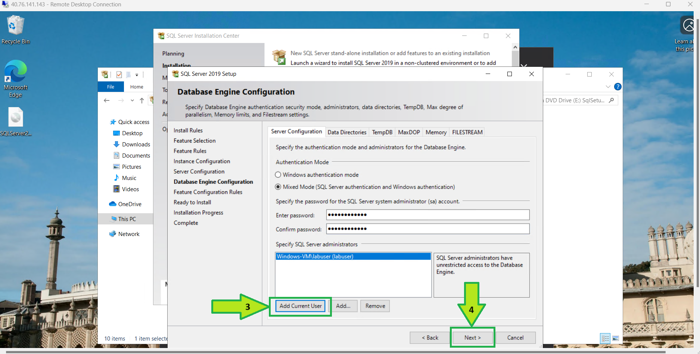Screen dimensions: 700x354
Task: Open recent locations dropdown in File Explorer
Action: [x=132, y=100]
